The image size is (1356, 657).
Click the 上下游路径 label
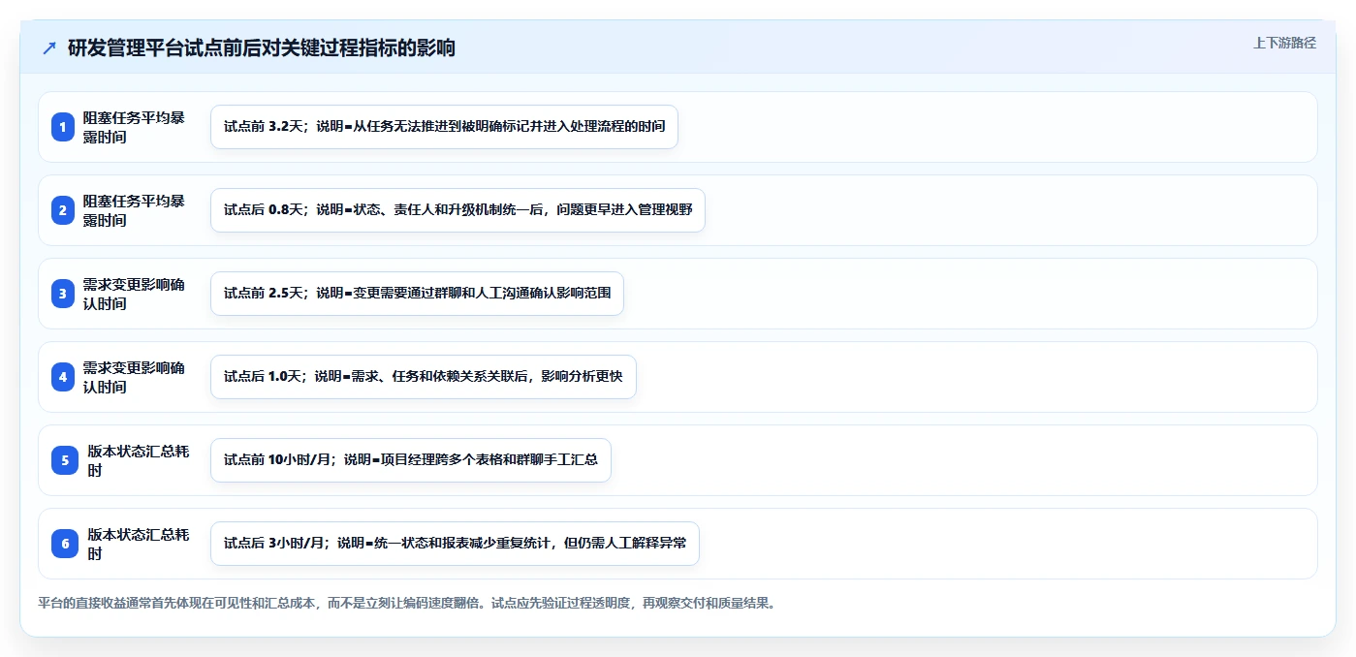pyautogui.click(x=1284, y=43)
